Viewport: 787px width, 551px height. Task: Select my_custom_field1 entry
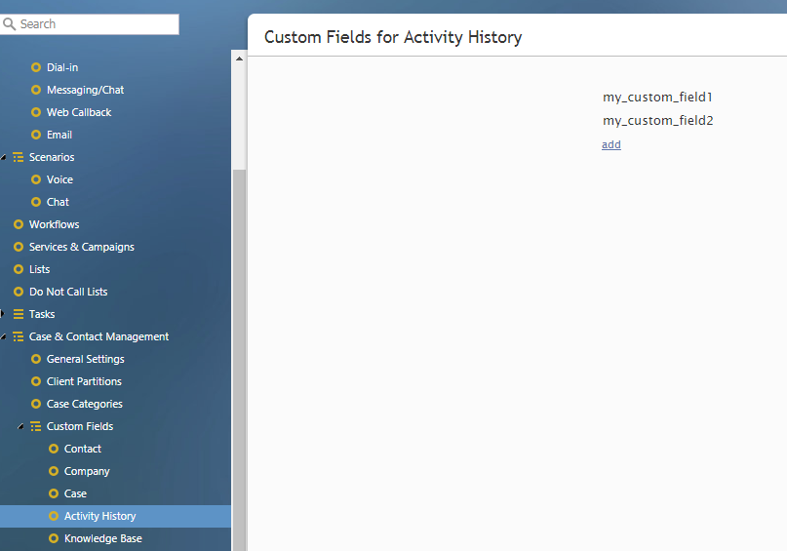click(657, 97)
